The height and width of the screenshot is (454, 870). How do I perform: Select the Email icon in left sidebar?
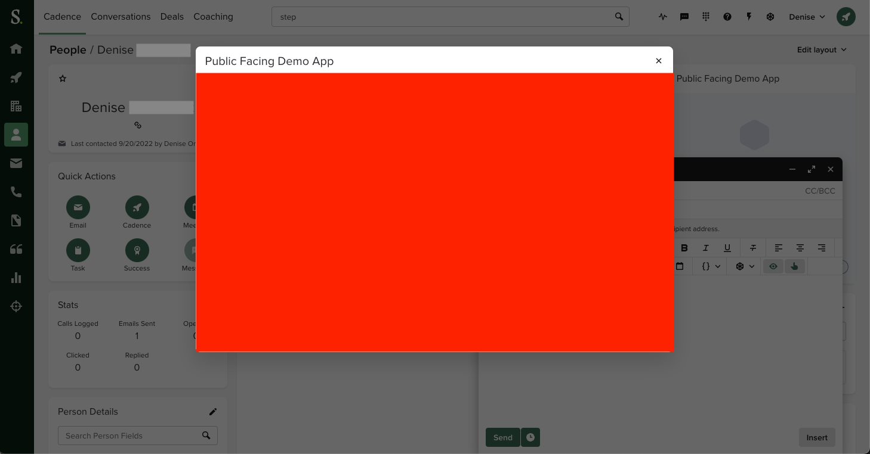coord(16,163)
